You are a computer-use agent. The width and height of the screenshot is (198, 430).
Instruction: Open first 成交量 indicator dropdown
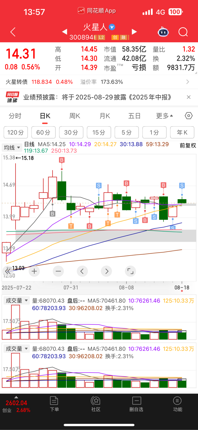16,301
